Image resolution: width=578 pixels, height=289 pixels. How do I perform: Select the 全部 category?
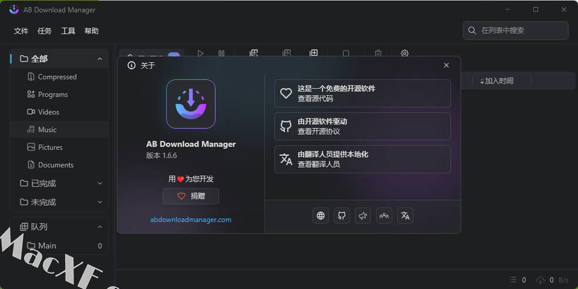(59, 59)
